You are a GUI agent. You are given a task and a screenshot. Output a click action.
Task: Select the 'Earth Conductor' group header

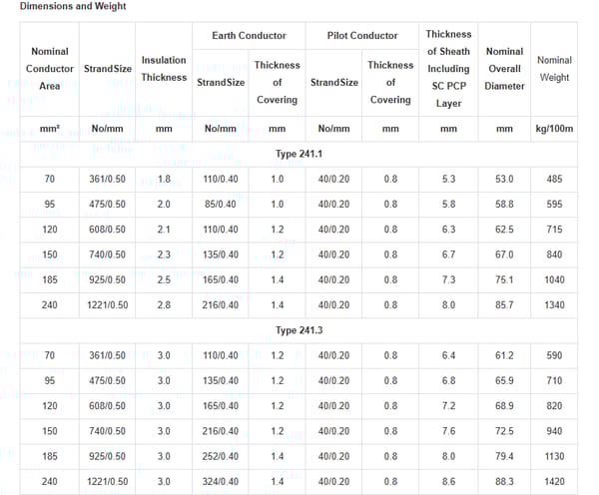(249, 36)
